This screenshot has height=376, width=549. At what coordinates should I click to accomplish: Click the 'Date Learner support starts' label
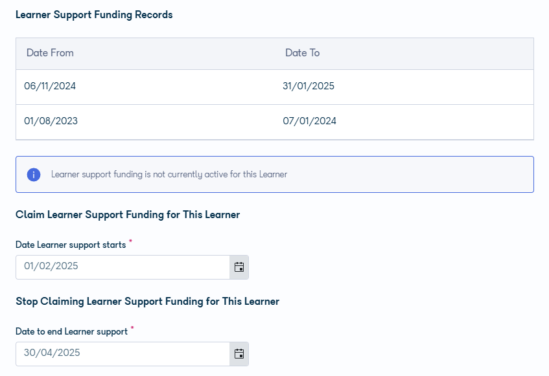(x=71, y=245)
